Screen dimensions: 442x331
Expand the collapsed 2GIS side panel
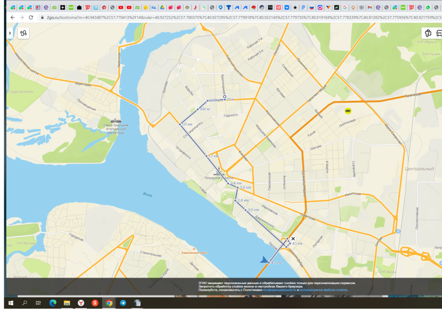coord(10,33)
